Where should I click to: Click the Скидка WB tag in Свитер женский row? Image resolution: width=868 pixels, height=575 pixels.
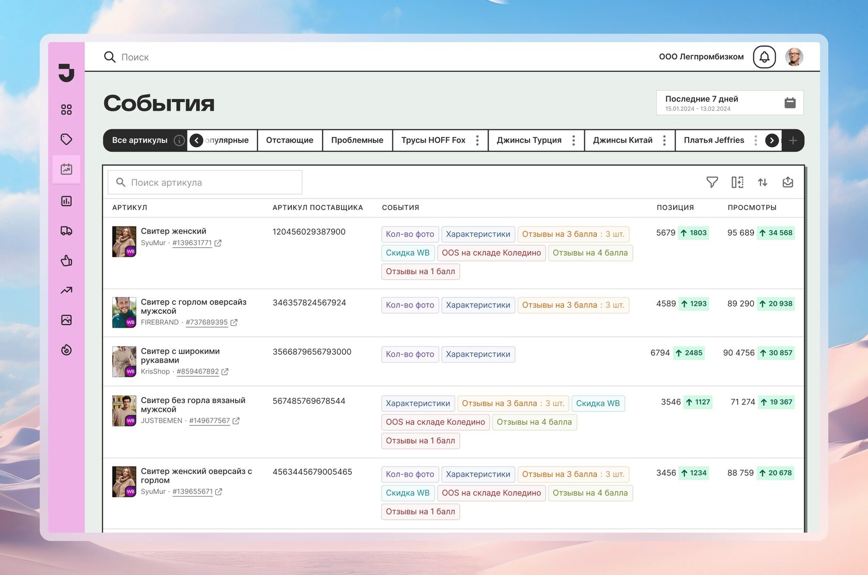point(408,253)
